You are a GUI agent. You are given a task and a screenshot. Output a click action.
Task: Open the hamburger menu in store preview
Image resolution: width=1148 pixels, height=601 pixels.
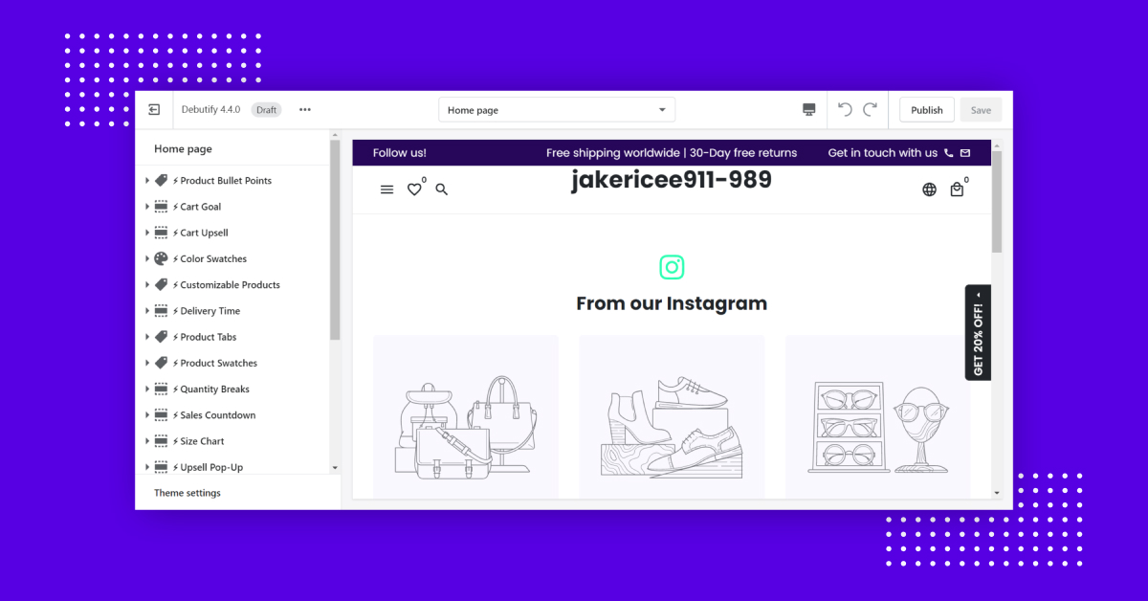click(x=386, y=189)
